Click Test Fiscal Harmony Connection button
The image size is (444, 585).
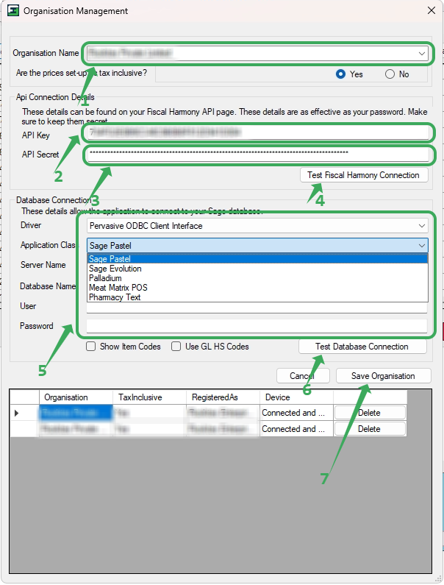tap(364, 175)
